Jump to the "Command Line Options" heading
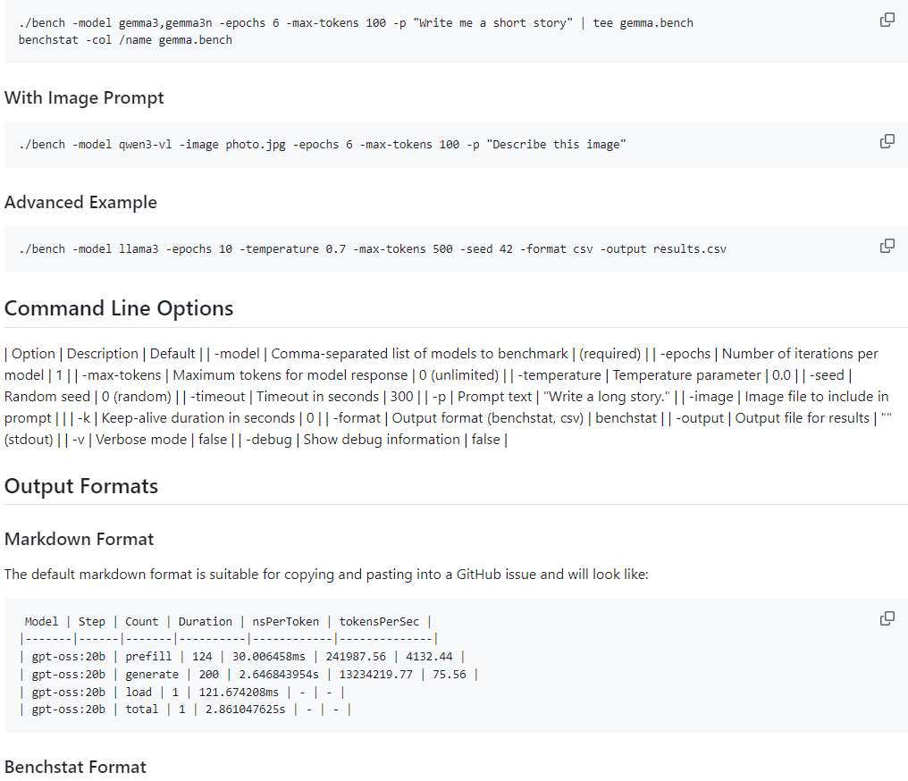 point(119,308)
